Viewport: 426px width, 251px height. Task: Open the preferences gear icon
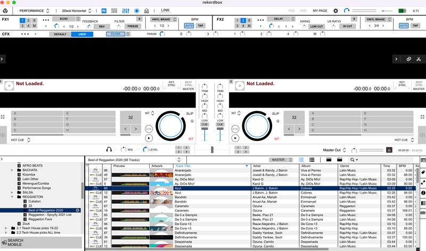[x=335, y=10]
